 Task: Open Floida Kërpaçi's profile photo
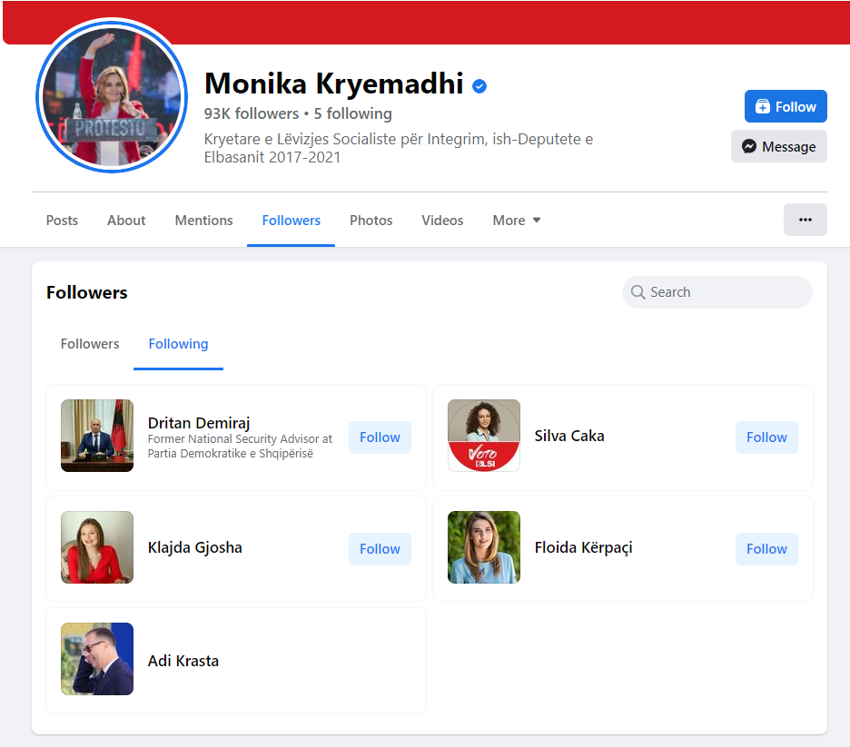click(x=483, y=547)
